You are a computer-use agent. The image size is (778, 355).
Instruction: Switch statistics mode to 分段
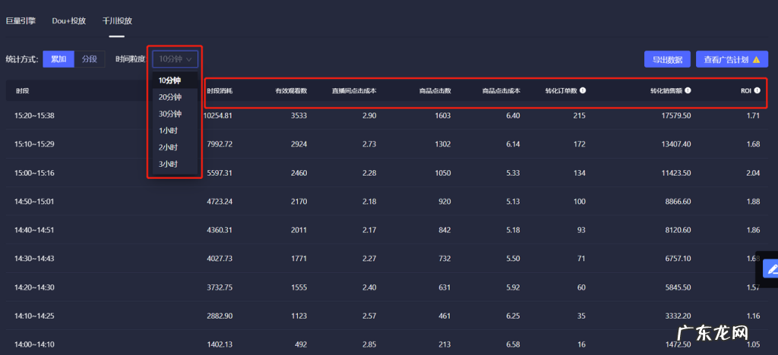click(90, 59)
